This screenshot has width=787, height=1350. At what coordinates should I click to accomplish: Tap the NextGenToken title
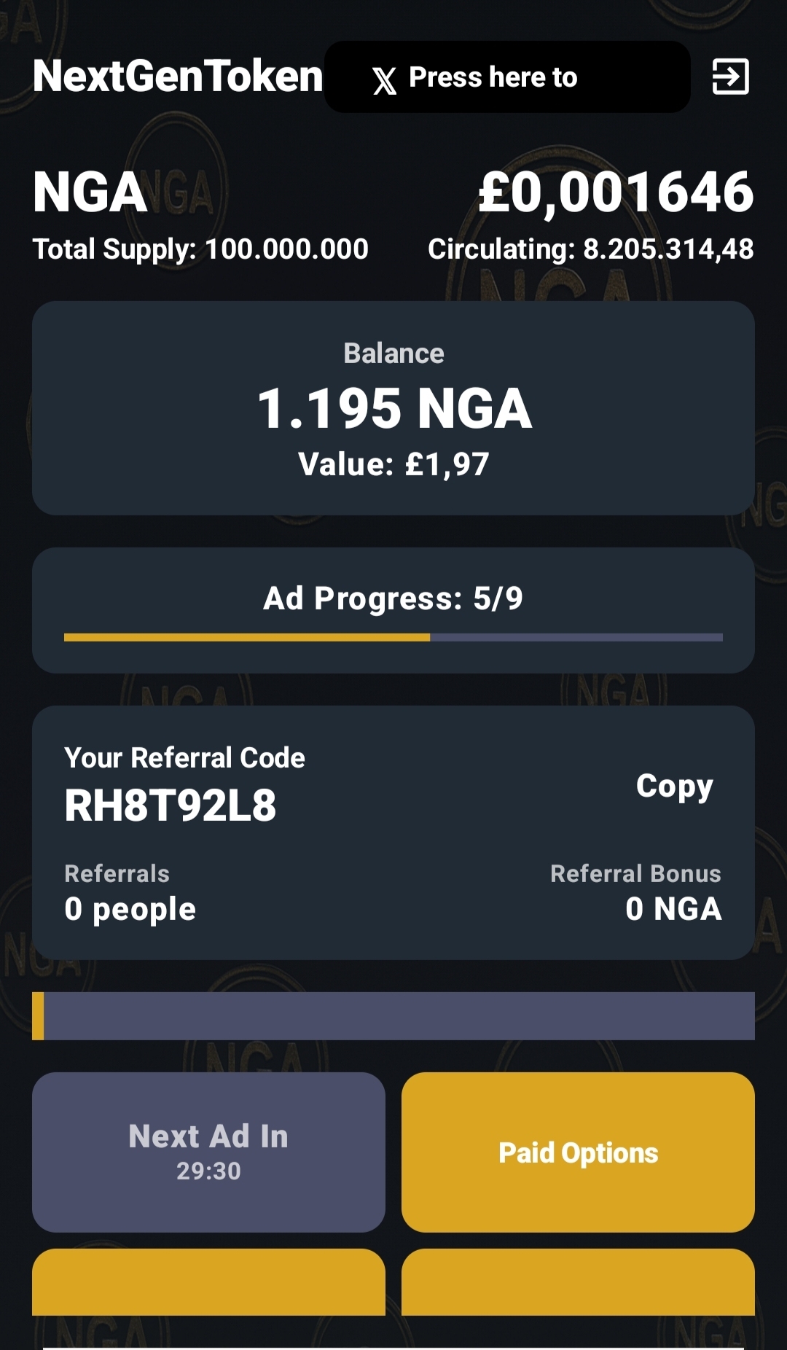coord(178,76)
